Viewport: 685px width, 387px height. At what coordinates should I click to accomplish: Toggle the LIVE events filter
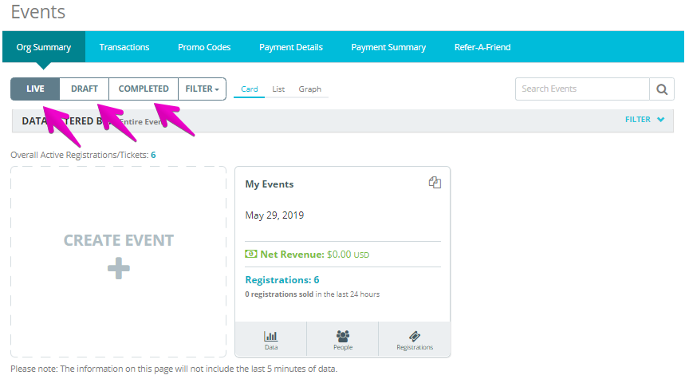tap(35, 89)
